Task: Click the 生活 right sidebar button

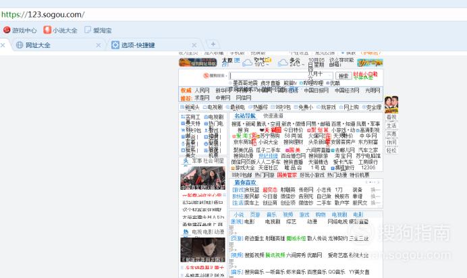Action: point(391,126)
